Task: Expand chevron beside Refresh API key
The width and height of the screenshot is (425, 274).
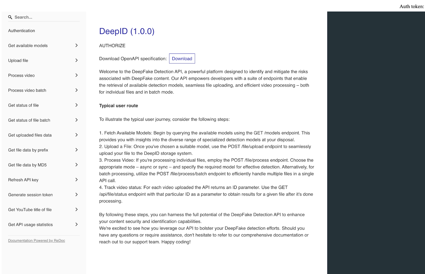Action: tap(76, 180)
